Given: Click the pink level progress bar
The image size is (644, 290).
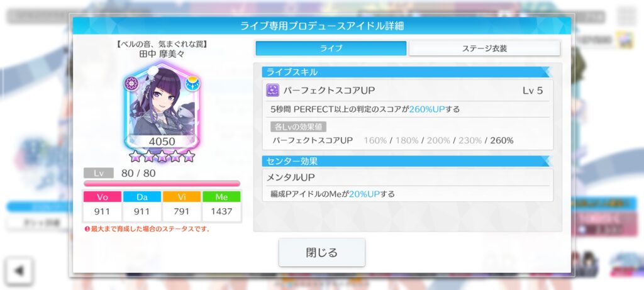Looking at the screenshot, I should pyautogui.click(x=162, y=184).
